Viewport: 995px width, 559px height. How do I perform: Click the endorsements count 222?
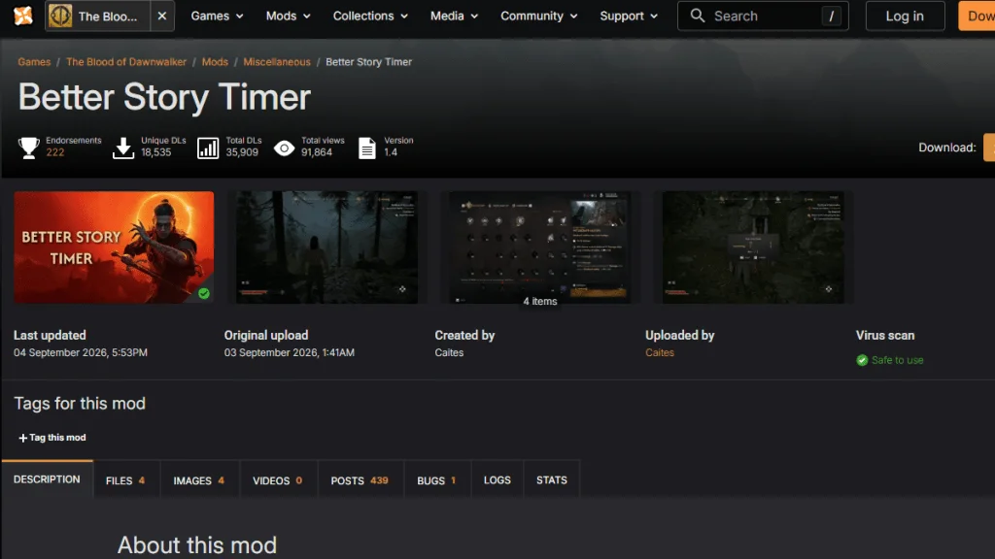click(55, 152)
